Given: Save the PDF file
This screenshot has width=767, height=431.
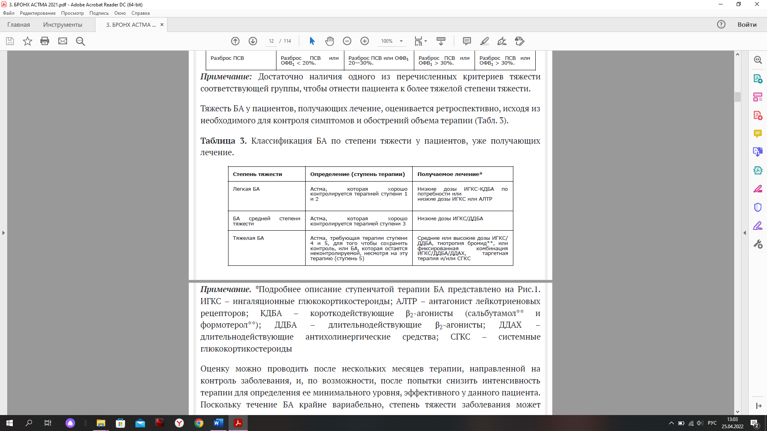Looking at the screenshot, I should coord(10,41).
